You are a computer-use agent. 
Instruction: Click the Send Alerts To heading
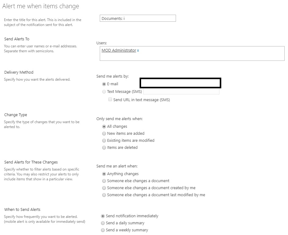17,39
